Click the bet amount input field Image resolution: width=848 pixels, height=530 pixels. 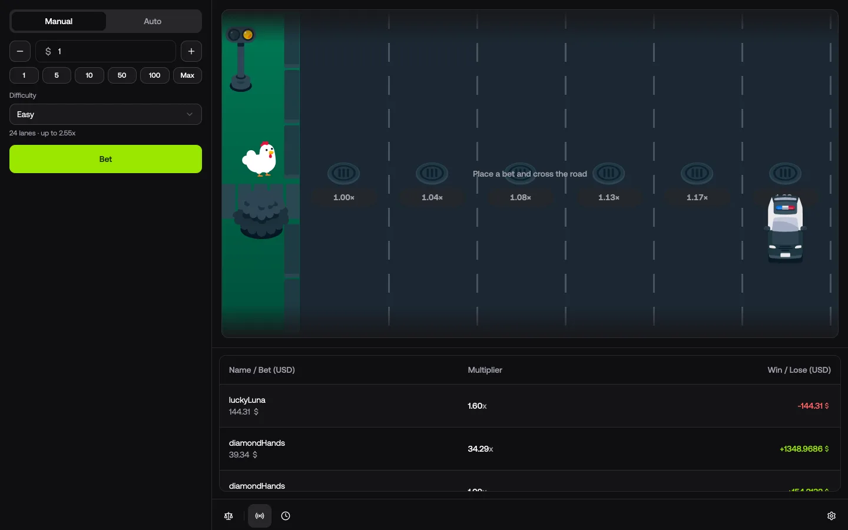(x=106, y=51)
